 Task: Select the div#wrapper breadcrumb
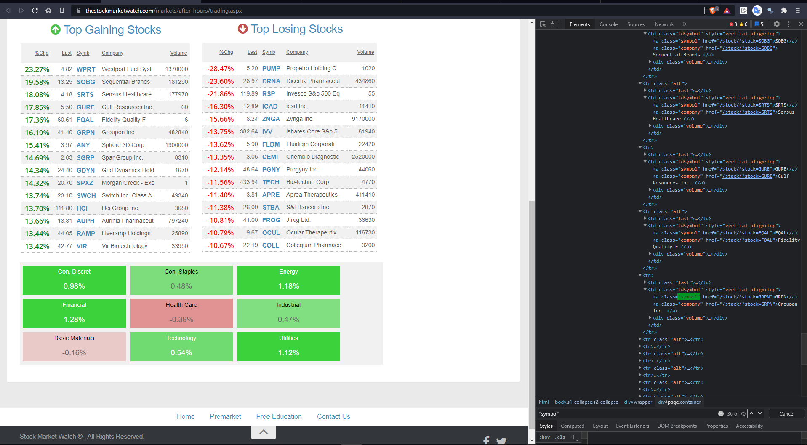click(638, 402)
